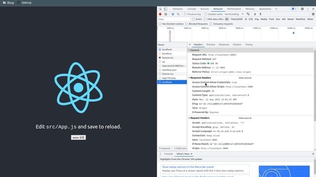Open the Preview tab of request

coord(211,45)
